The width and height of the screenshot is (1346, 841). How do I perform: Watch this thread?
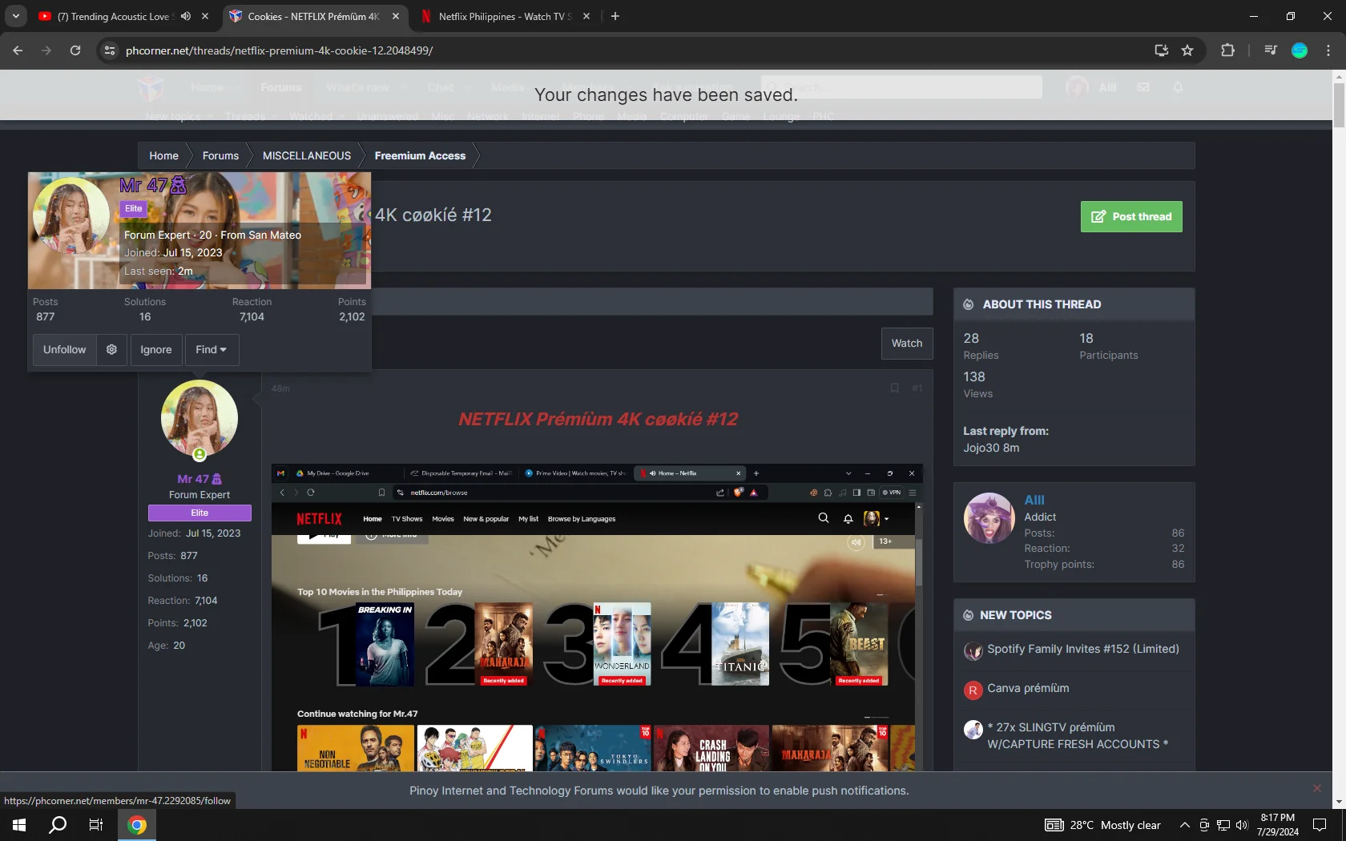pyautogui.click(x=907, y=344)
